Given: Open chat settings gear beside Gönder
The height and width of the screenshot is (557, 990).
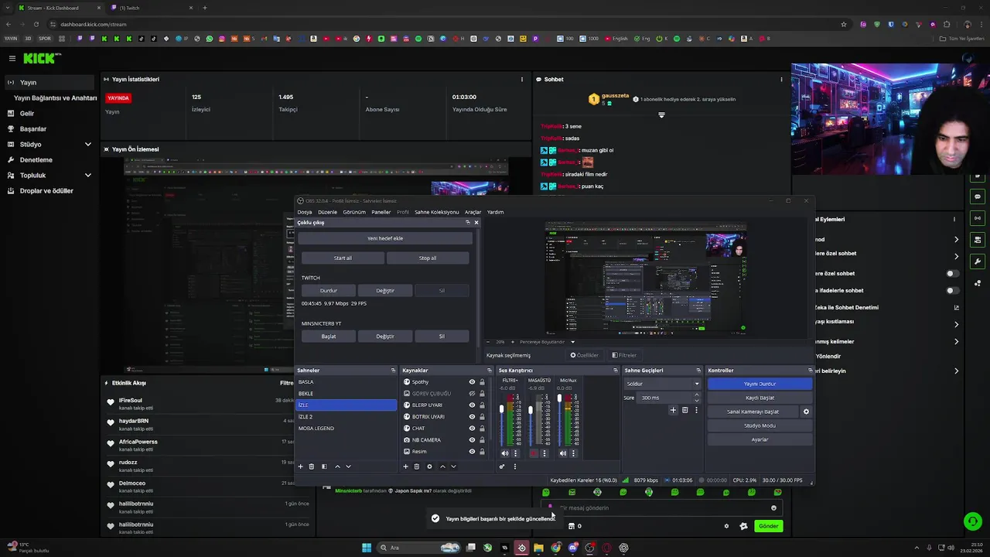Looking at the screenshot, I should (726, 526).
